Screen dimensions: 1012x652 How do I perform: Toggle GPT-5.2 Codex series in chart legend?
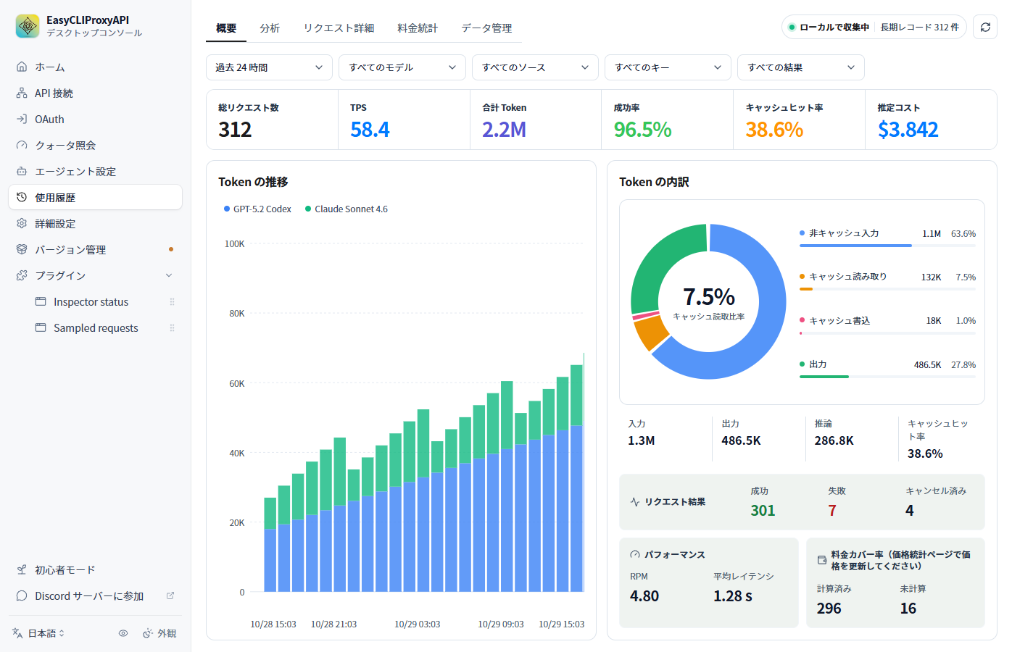pyautogui.click(x=257, y=209)
